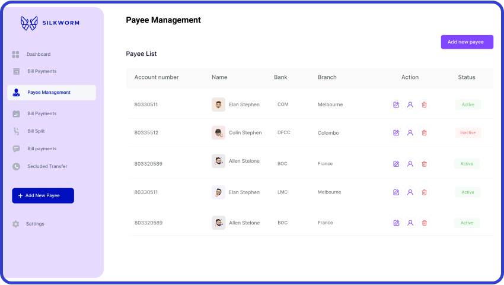The height and width of the screenshot is (285, 504).
Task: Edit the Elan Stephen LMC bank payee
Action: (396, 192)
